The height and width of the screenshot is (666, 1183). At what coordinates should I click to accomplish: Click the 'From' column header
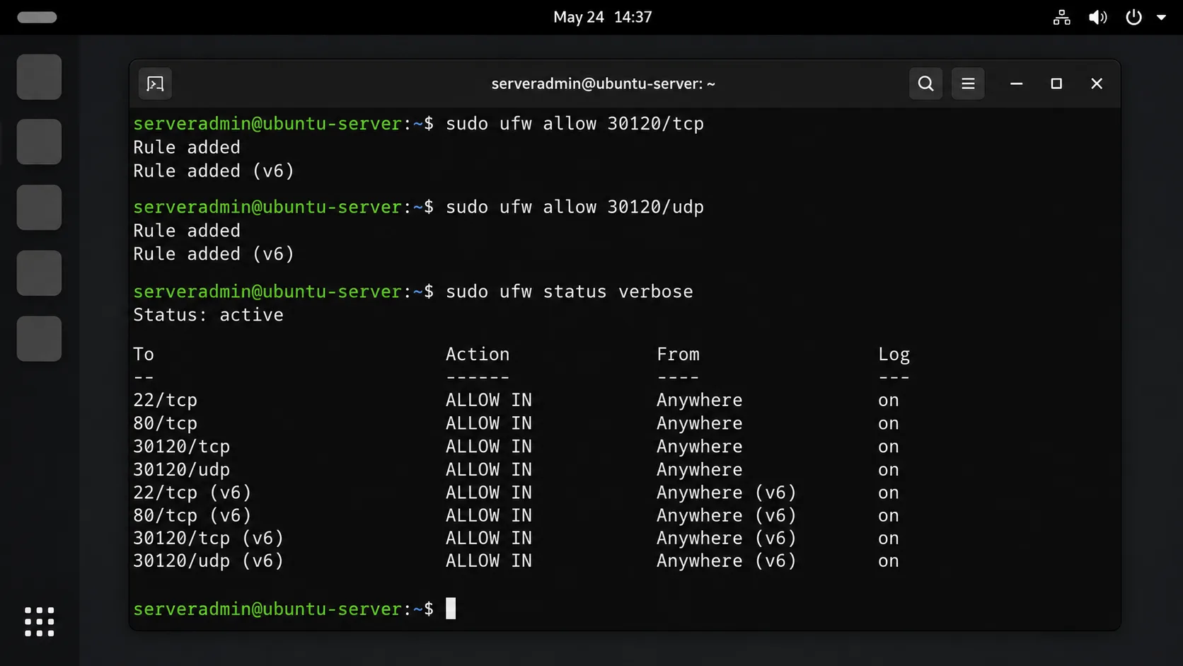(x=678, y=354)
